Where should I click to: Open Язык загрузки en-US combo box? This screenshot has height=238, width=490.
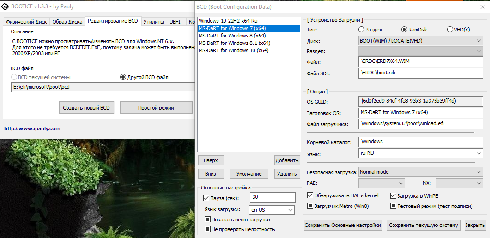(272, 210)
